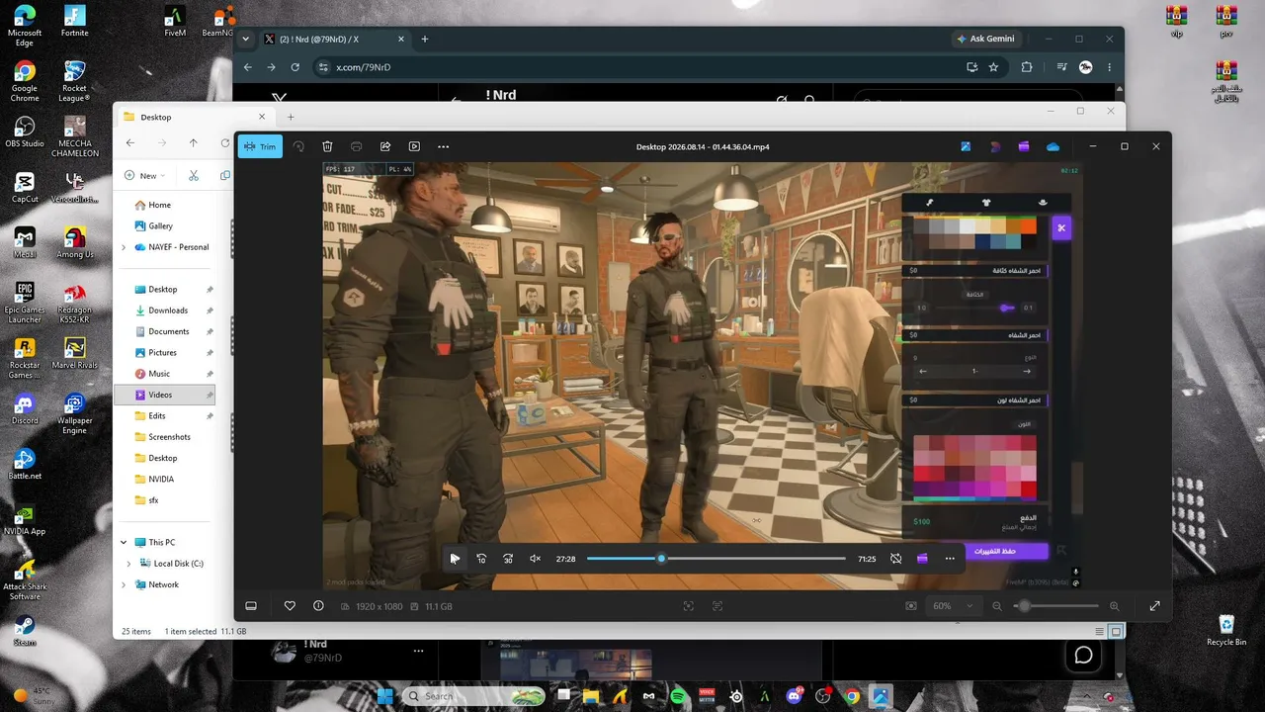Click the Rotate icon in Photos toolbar
The width and height of the screenshot is (1265, 712).
298,146
